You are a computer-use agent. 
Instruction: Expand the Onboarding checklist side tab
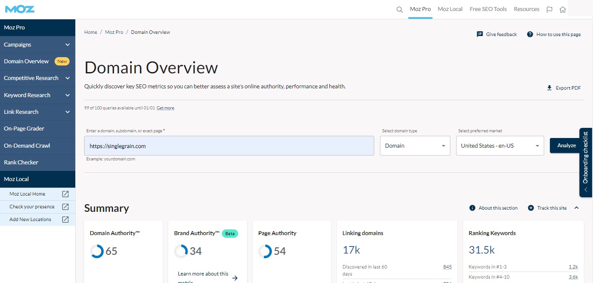586,162
